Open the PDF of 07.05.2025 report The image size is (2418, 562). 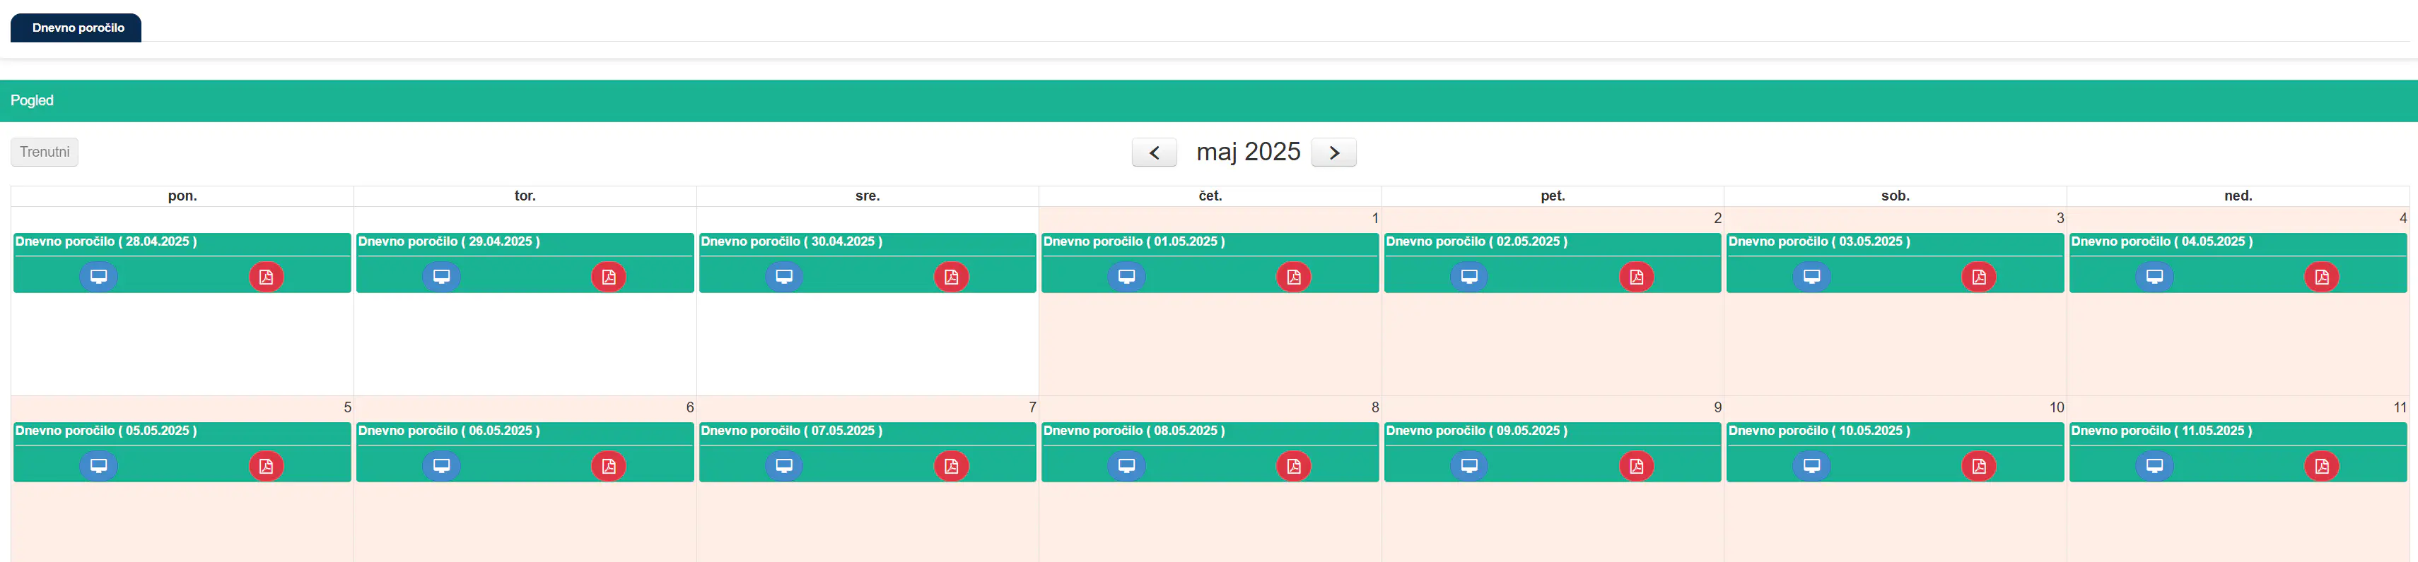(x=951, y=465)
